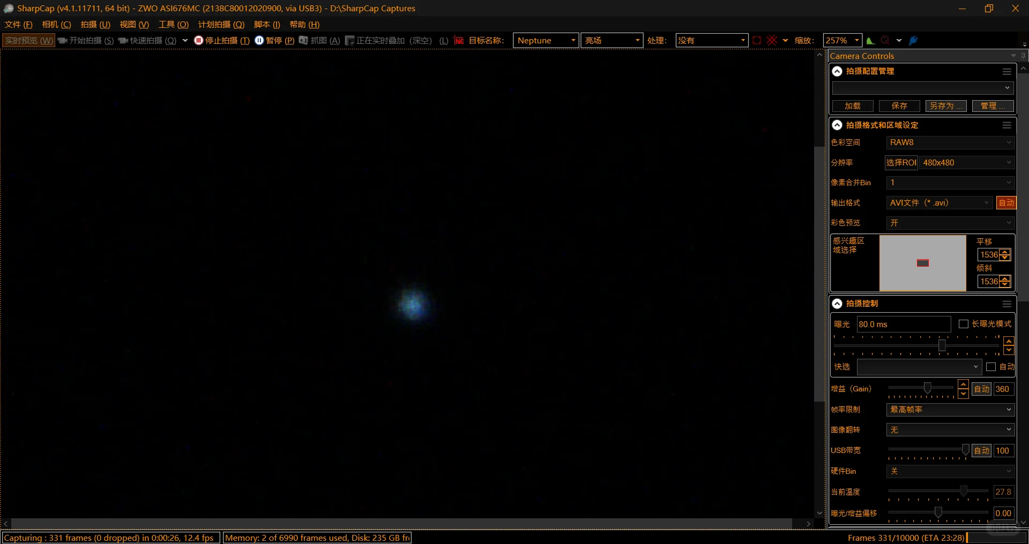Open the arrow dropdown after 快速拍摄
1029x544 pixels.
coord(185,41)
